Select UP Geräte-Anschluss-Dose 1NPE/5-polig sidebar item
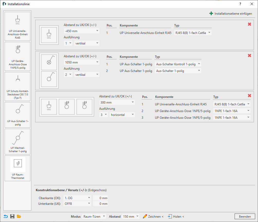This screenshot has height=222, width=258. point(17,57)
